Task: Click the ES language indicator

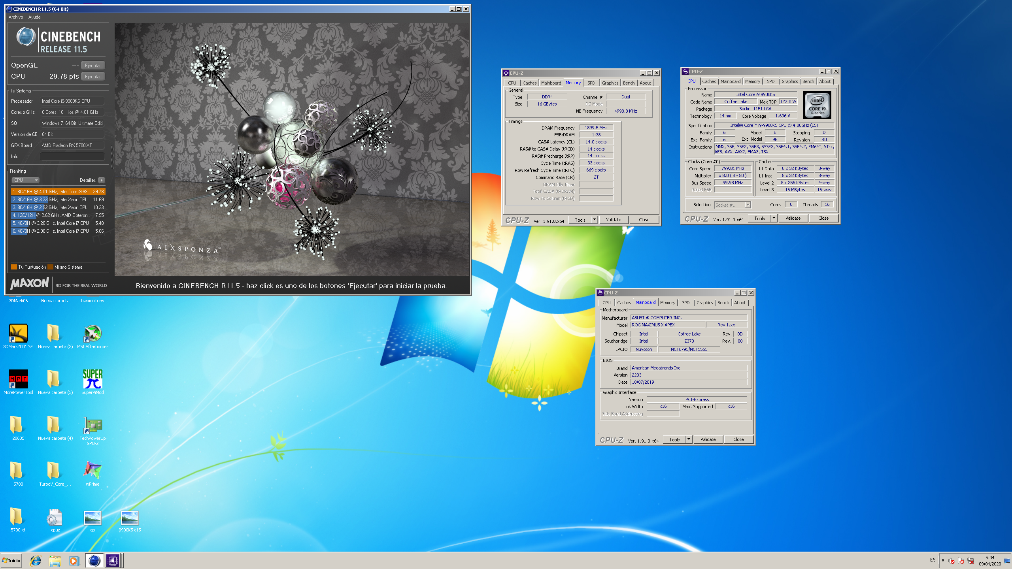Action: click(x=933, y=560)
